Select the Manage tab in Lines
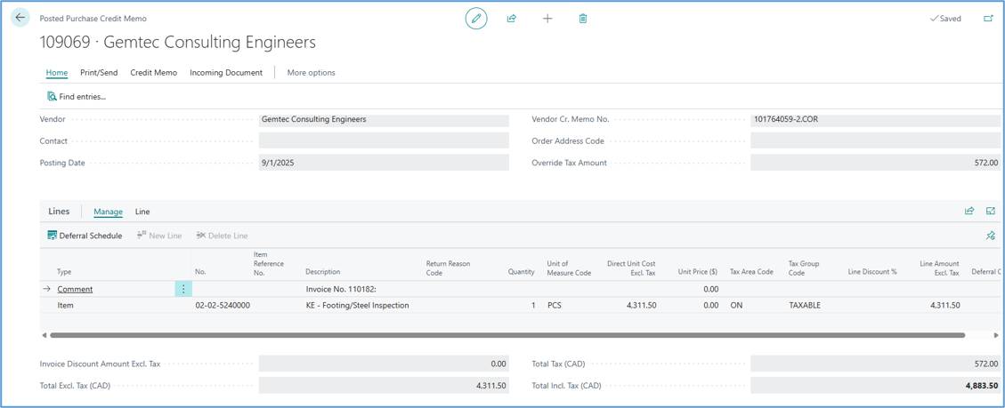Viewport: 1005px width, 408px height. [x=108, y=212]
